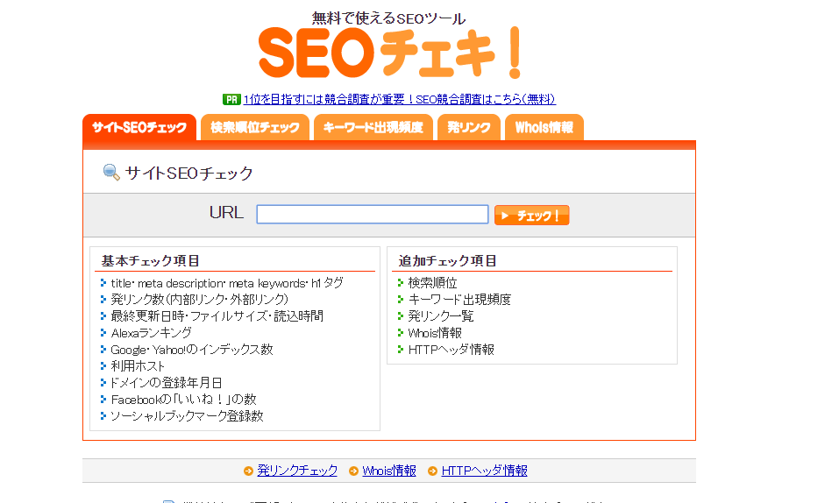Open the HTTPヘッダ情報 footer link

point(484,471)
